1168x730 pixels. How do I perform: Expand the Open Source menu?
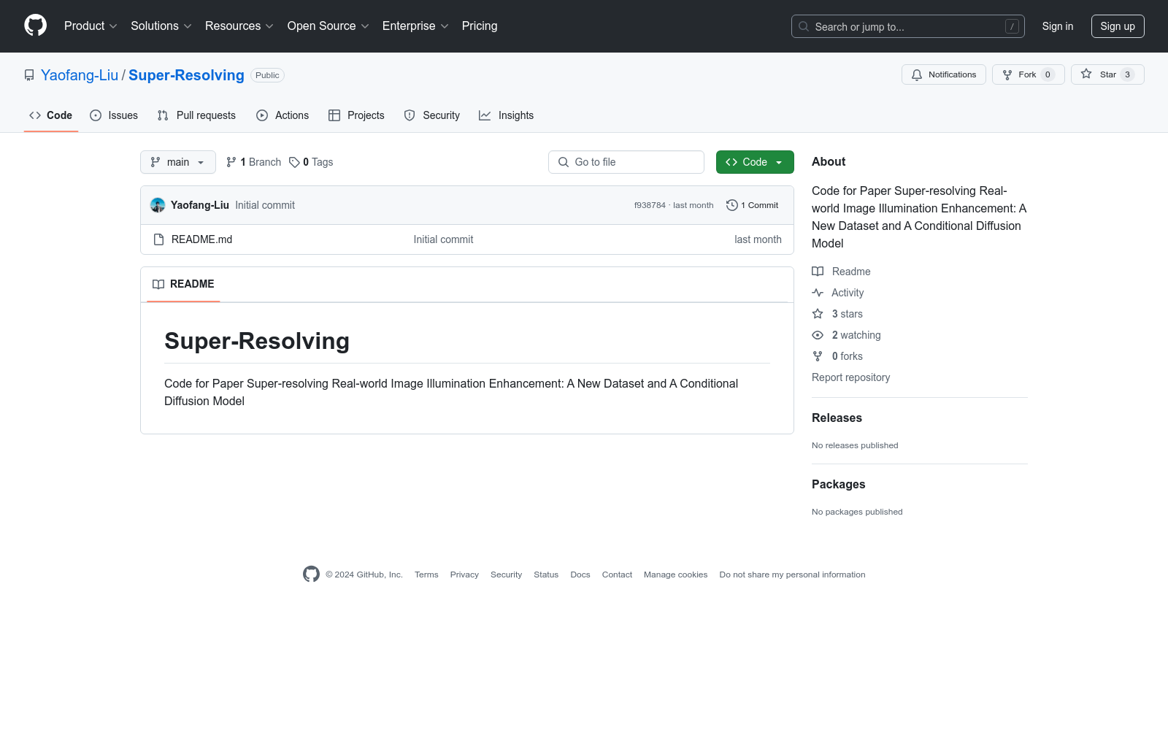328,26
